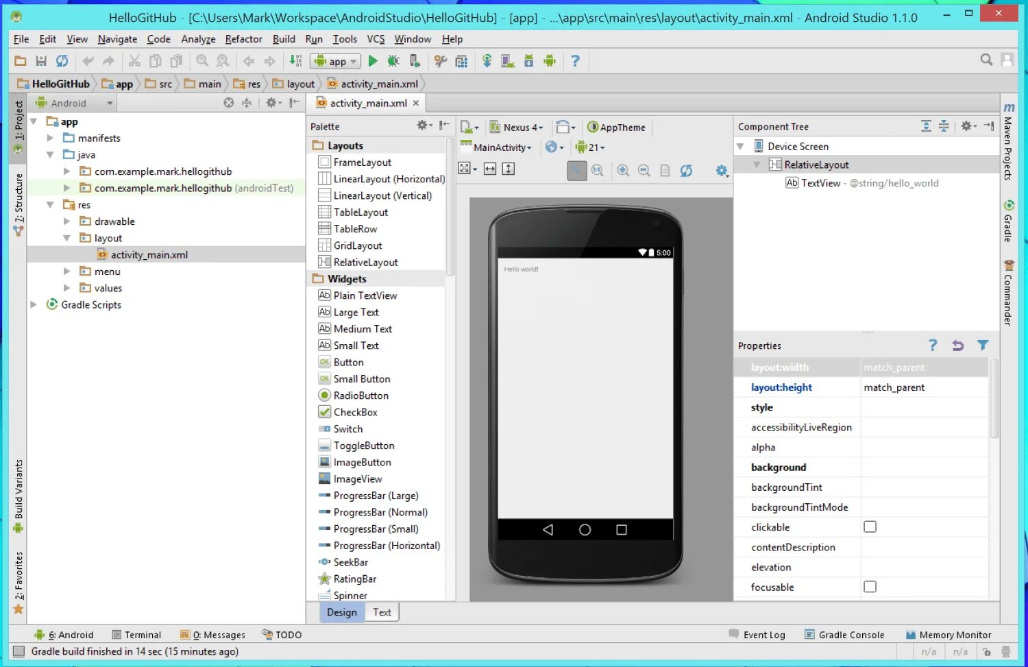Expand Gradle Scripts node
1028x667 pixels.
click(34, 304)
